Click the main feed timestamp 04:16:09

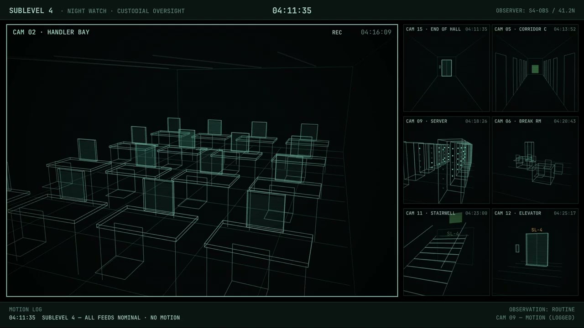point(376,32)
